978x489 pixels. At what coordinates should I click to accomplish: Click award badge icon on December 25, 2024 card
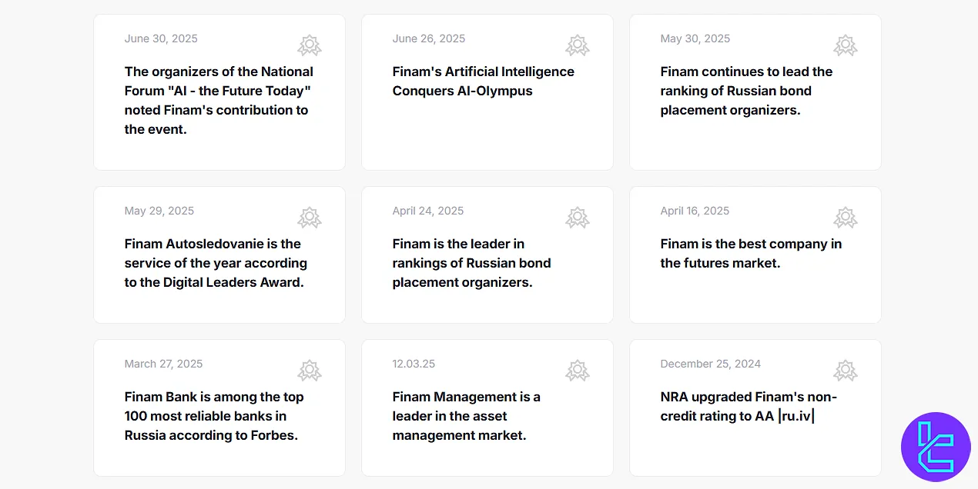coord(846,371)
